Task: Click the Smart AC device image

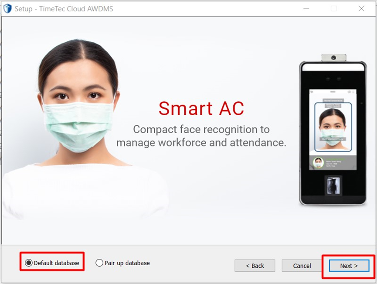Action: point(333,130)
